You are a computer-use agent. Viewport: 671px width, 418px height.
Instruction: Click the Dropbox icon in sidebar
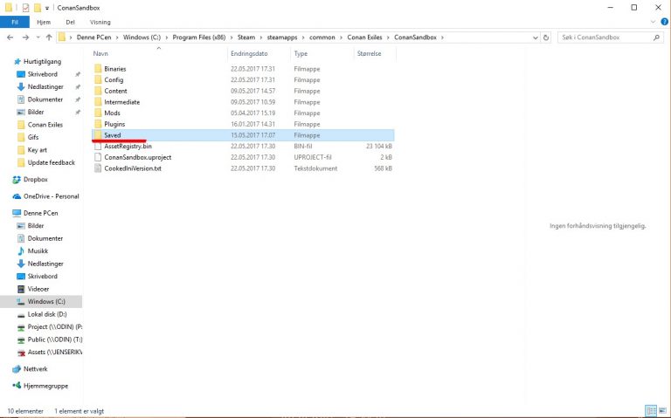pos(17,179)
